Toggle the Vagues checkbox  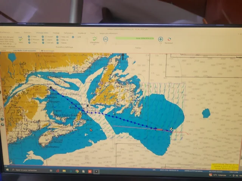pos(46,40)
